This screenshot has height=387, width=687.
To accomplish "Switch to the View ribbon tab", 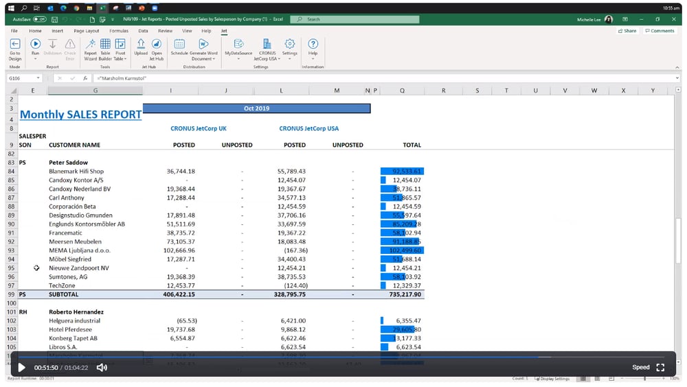I will coord(187,31).
